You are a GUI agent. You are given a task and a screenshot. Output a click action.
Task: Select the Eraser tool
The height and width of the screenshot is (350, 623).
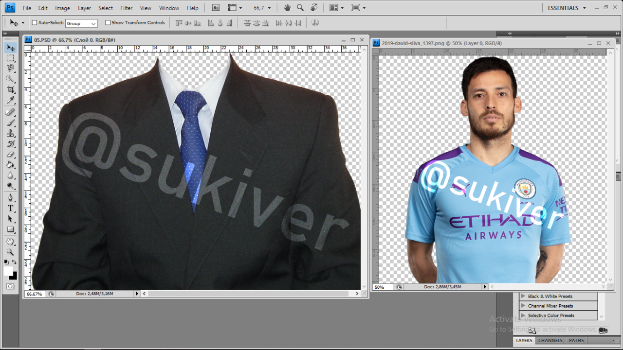(10, 155)
